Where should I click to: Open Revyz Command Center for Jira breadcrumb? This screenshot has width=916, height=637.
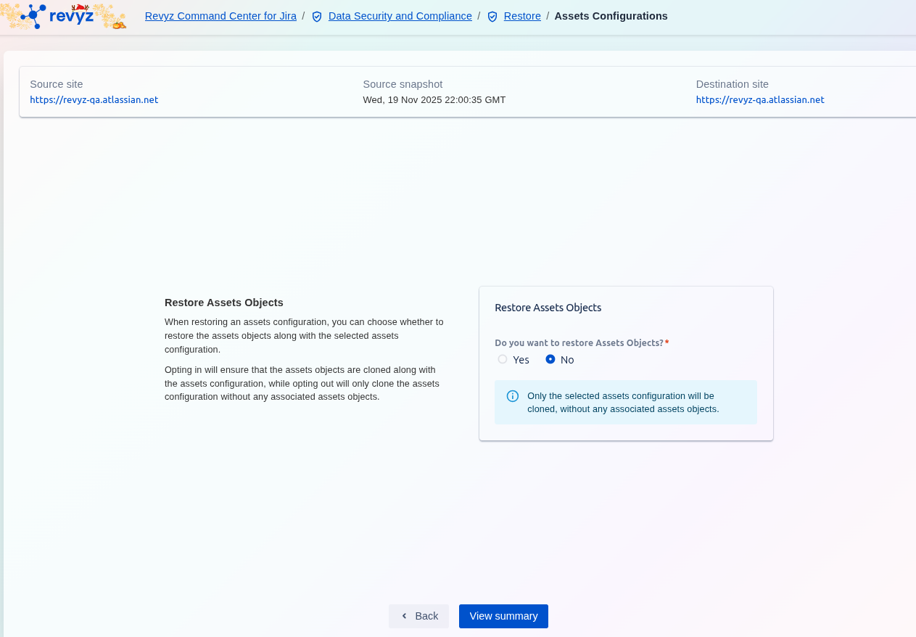[x=220, y=16]
